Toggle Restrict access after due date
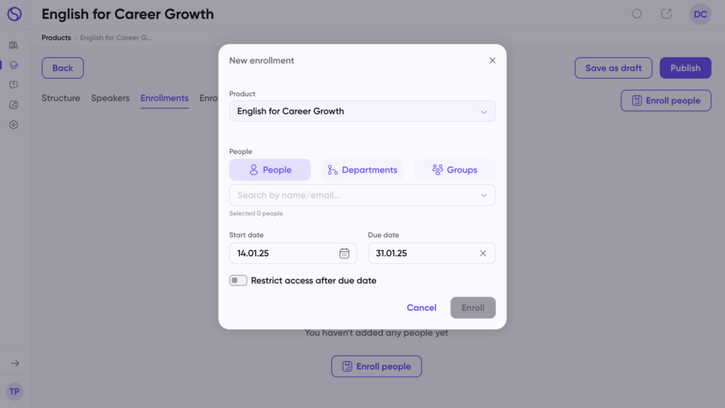 click(x=238, y=280)
